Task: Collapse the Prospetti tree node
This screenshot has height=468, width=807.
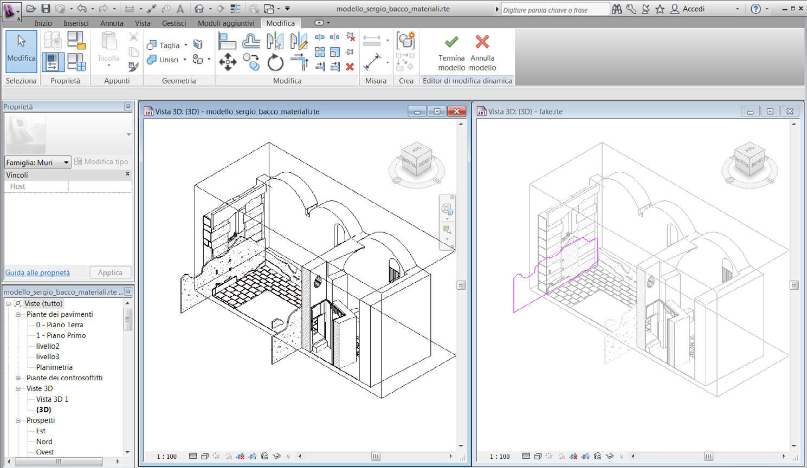Action: tap(18, 420)
